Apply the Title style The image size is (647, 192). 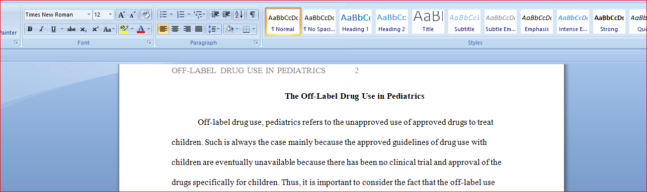pos(428,22)
